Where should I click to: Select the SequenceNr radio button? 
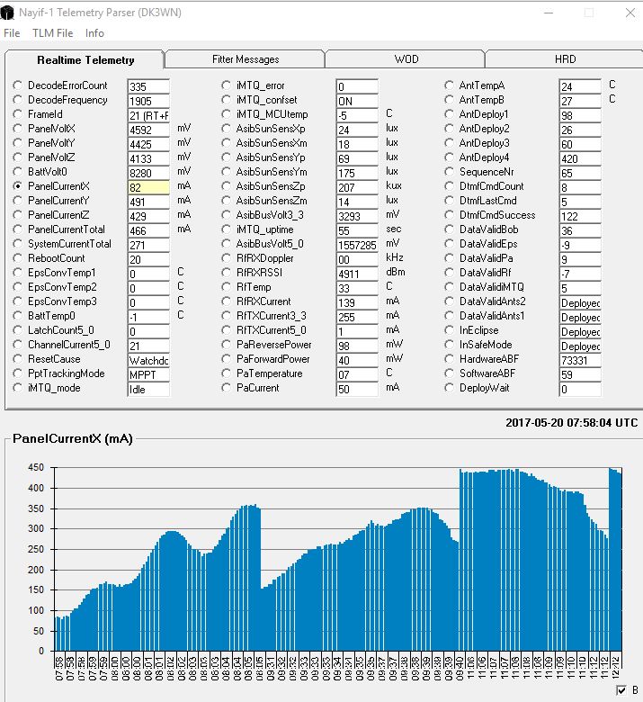450,172
